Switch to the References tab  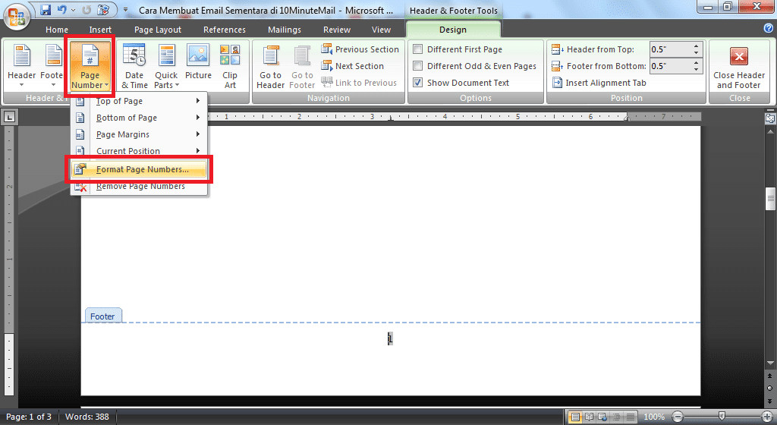click(225, 30)
